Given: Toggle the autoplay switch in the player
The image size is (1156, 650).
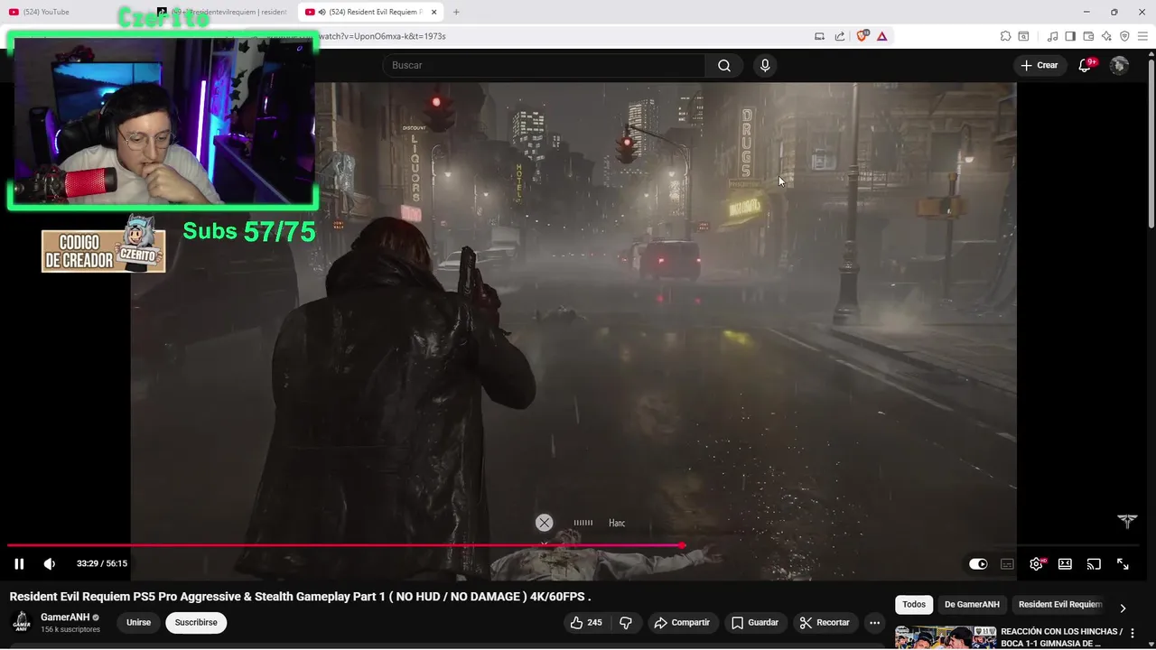Looking at the screenshot, I should (x=978, y=563).
